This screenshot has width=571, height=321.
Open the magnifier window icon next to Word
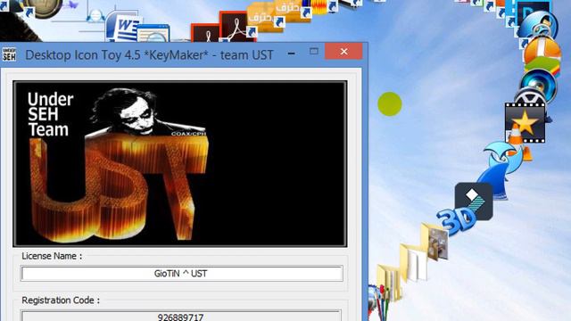point(153,34)
